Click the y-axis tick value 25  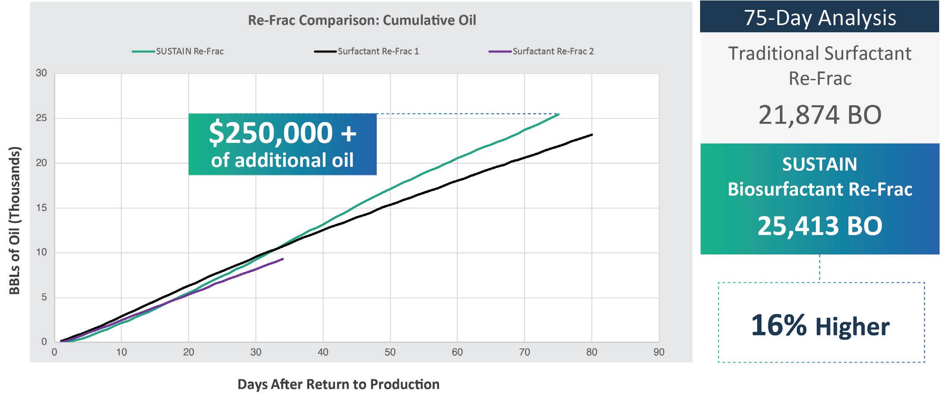click(41, 118)
